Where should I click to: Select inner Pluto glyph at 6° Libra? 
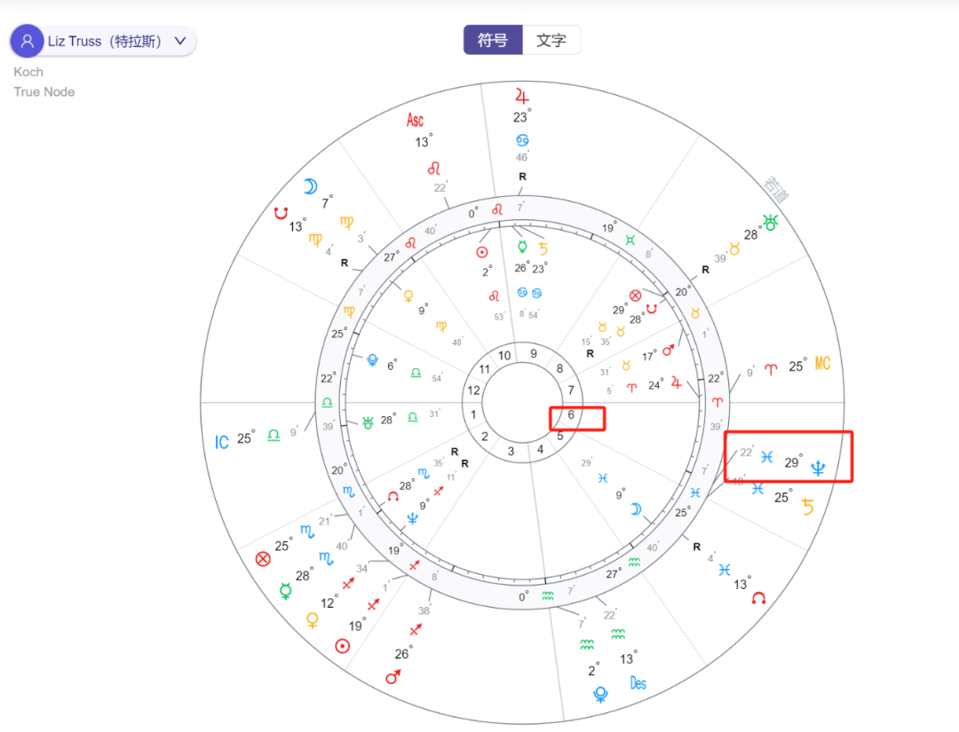coord(372,360)
